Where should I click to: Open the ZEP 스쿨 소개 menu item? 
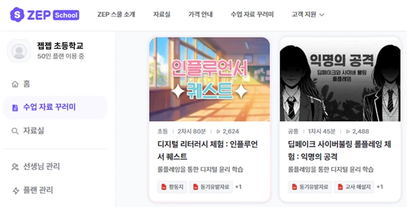point(117,15)
